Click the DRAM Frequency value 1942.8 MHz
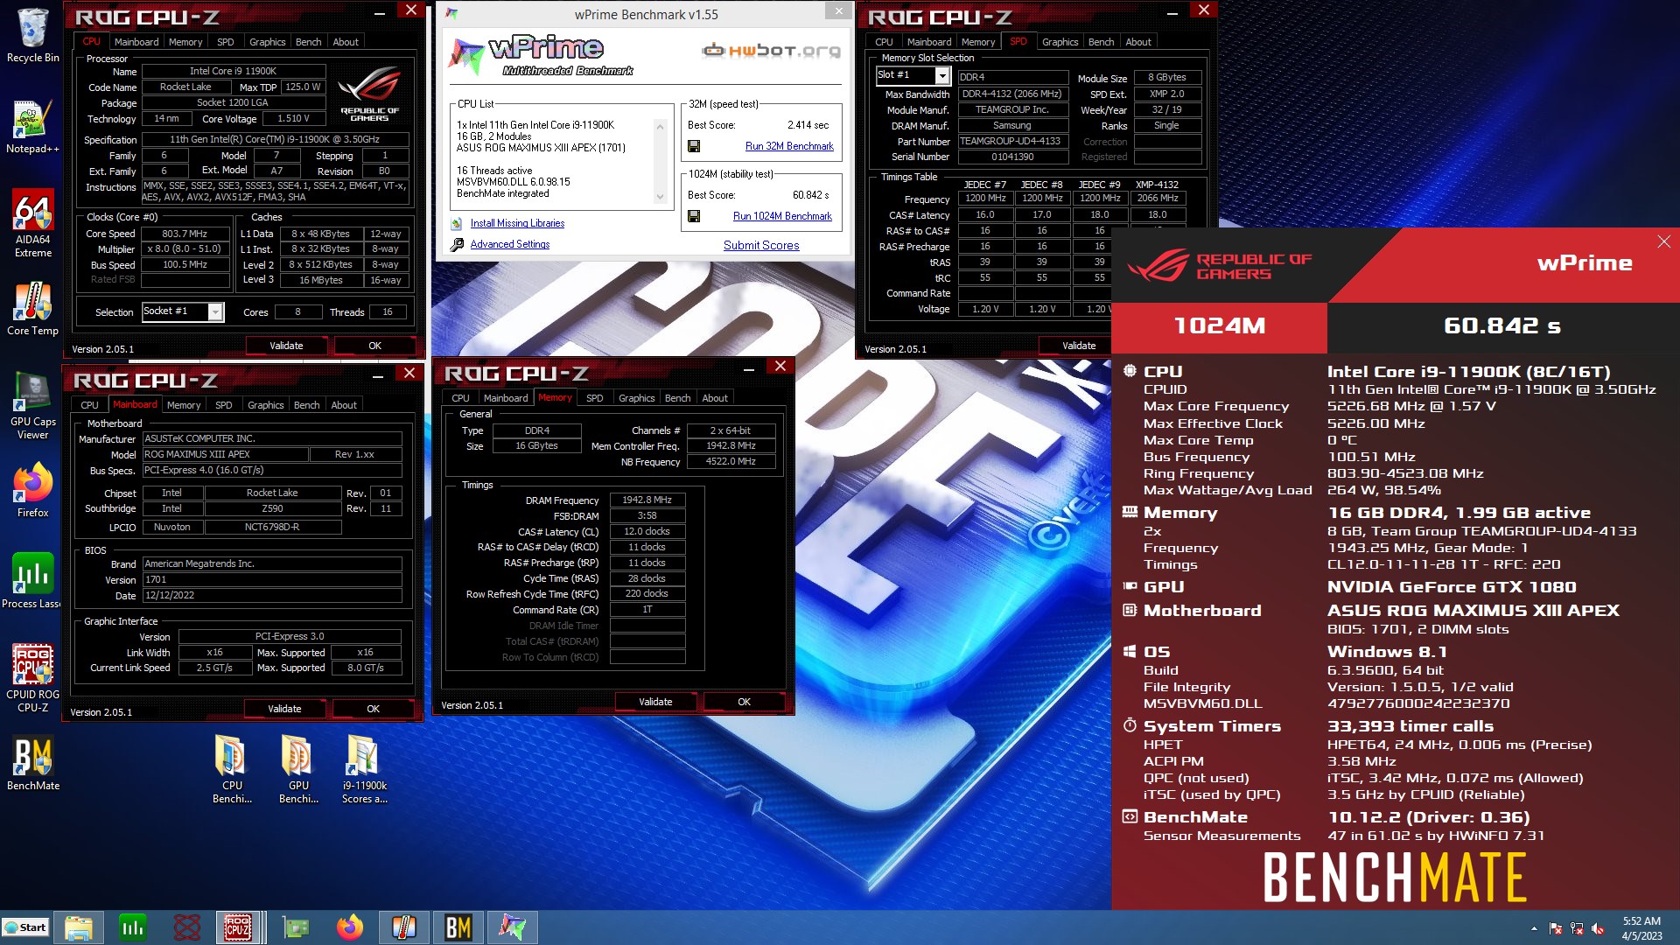 (647, 500)
